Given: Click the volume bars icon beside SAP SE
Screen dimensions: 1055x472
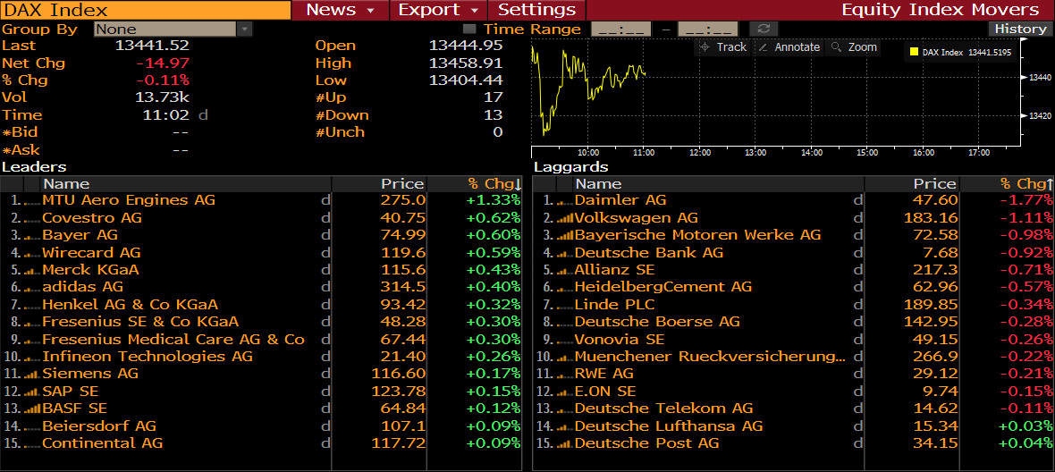Looking at the screenshot, I should 32,392.
